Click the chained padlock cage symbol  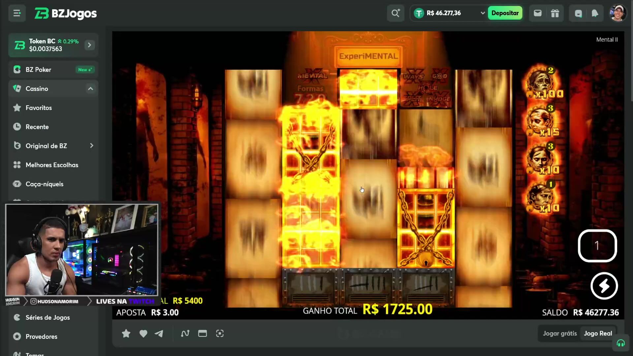(426, 228)
